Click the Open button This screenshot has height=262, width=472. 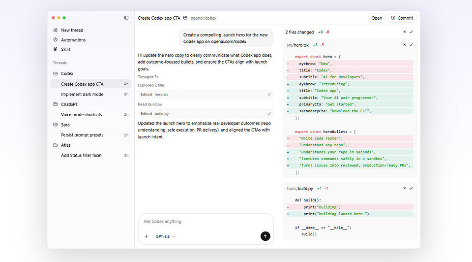[x=377, y=18]
